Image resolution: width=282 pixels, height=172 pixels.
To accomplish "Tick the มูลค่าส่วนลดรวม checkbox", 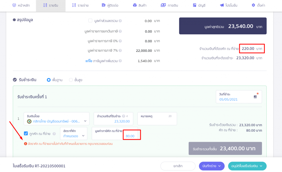I will tap(90, 21).
